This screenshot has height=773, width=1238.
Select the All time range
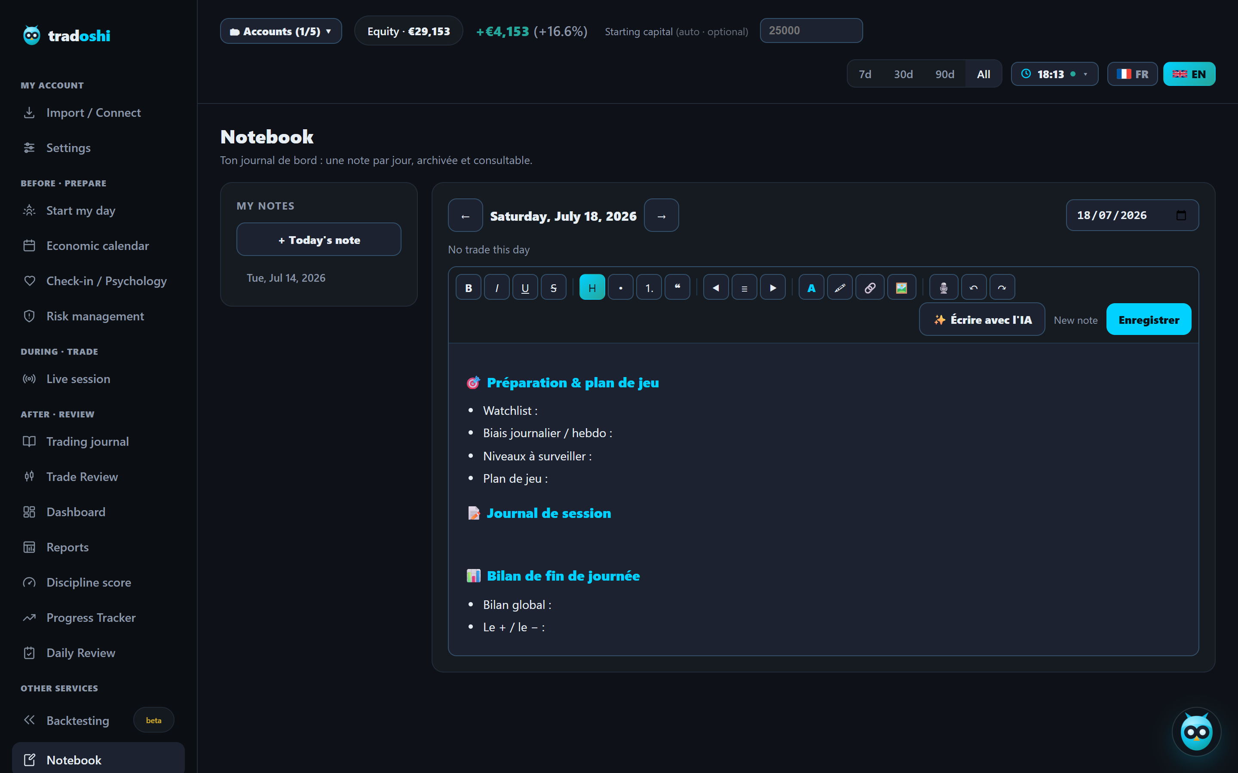tap(983, 74)
